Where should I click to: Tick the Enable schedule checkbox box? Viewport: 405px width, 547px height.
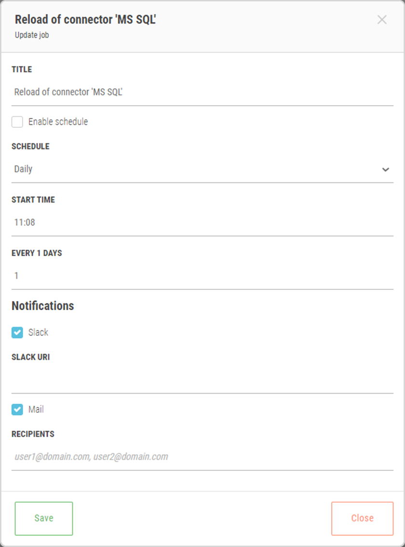(17, 122)
